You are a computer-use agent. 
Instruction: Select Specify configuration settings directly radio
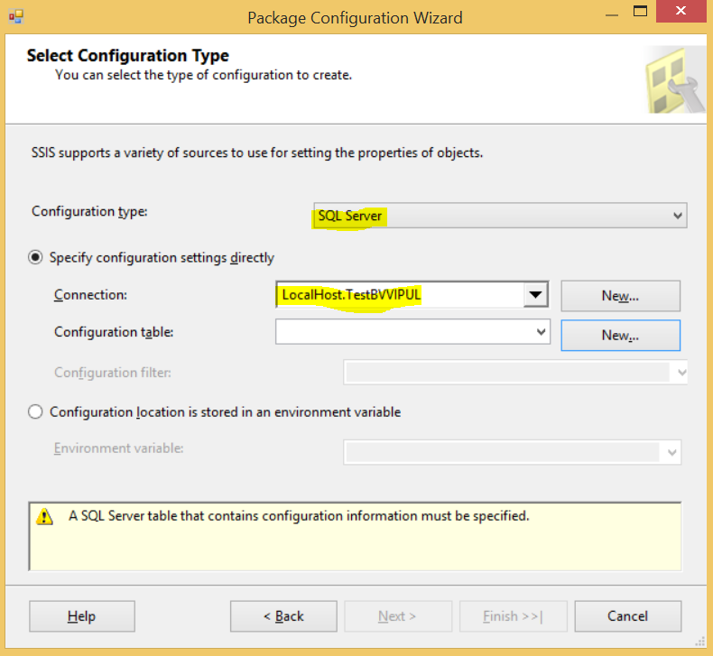[x=35, y=257]
